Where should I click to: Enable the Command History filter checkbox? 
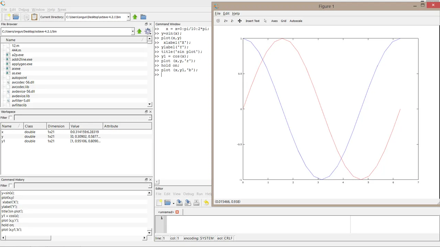click(x=10, y=186)
